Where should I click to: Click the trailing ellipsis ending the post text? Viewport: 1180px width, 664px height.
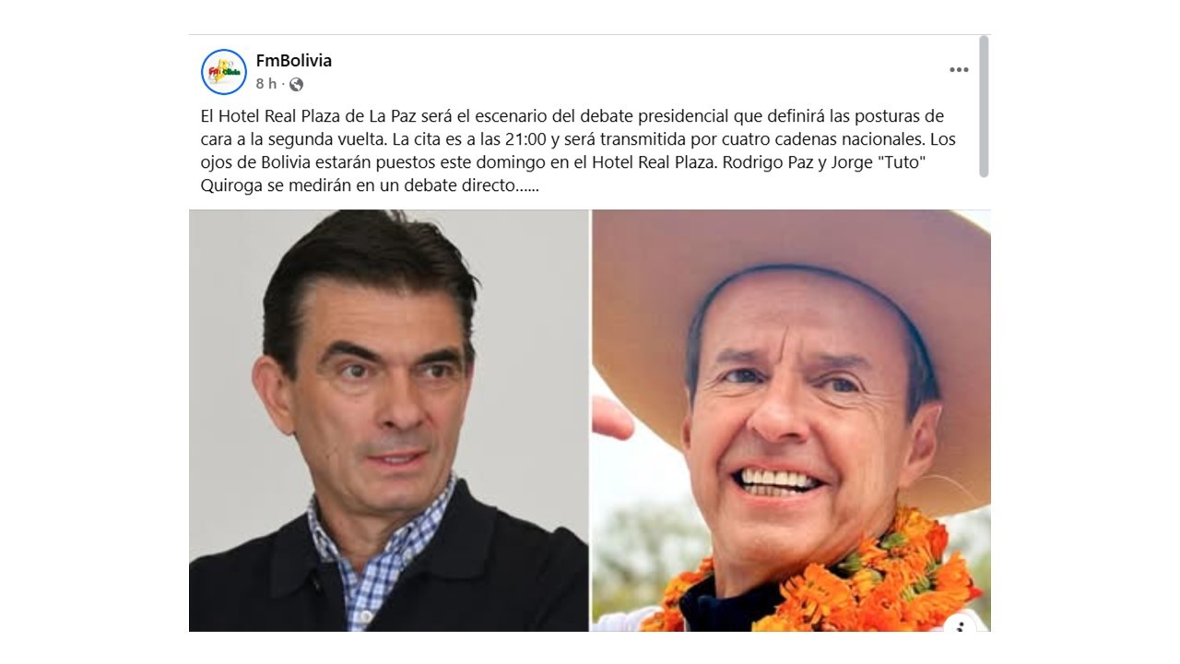point(527,186)
